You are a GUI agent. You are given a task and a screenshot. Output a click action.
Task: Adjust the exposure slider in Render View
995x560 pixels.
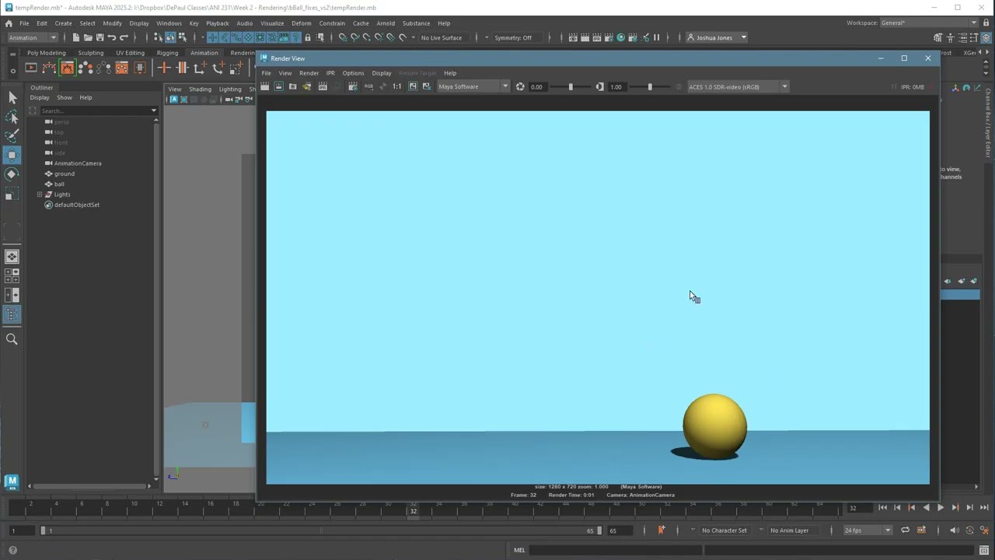point(571,86)
